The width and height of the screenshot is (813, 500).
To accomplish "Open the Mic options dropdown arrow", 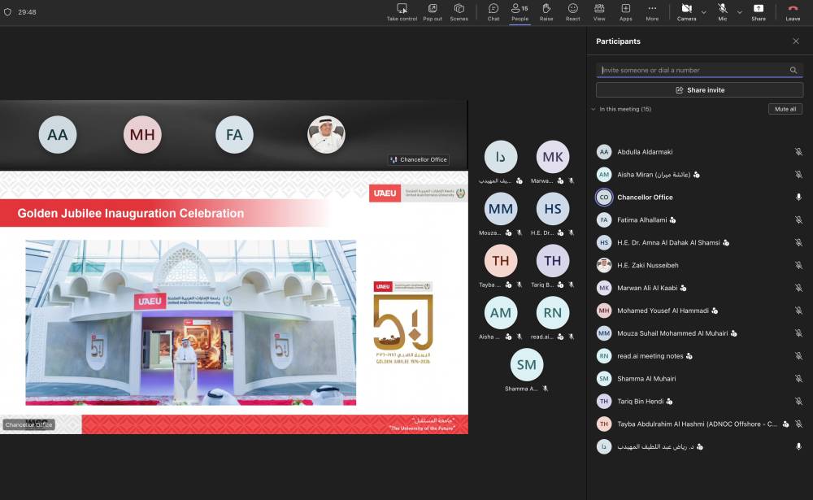I will pos(739,12).
